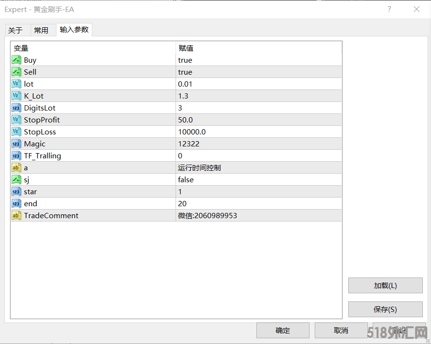
Task: Click the 变量 column header
Action: point(93,48)
